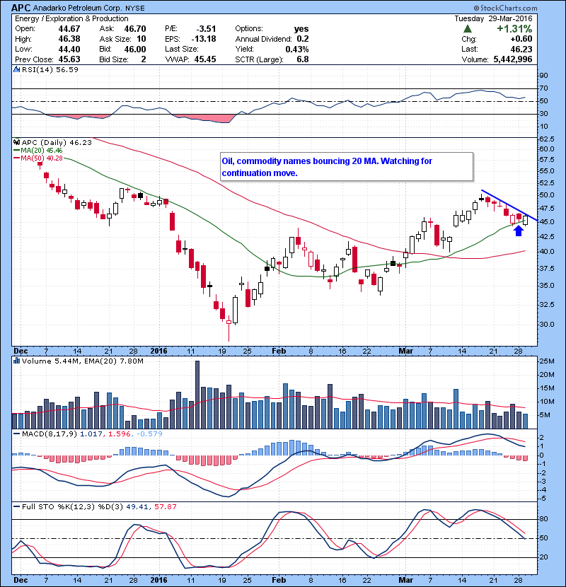Click the Chg value +0.60
The width and height of the screenshot is (566, 587).
point(521,39)
